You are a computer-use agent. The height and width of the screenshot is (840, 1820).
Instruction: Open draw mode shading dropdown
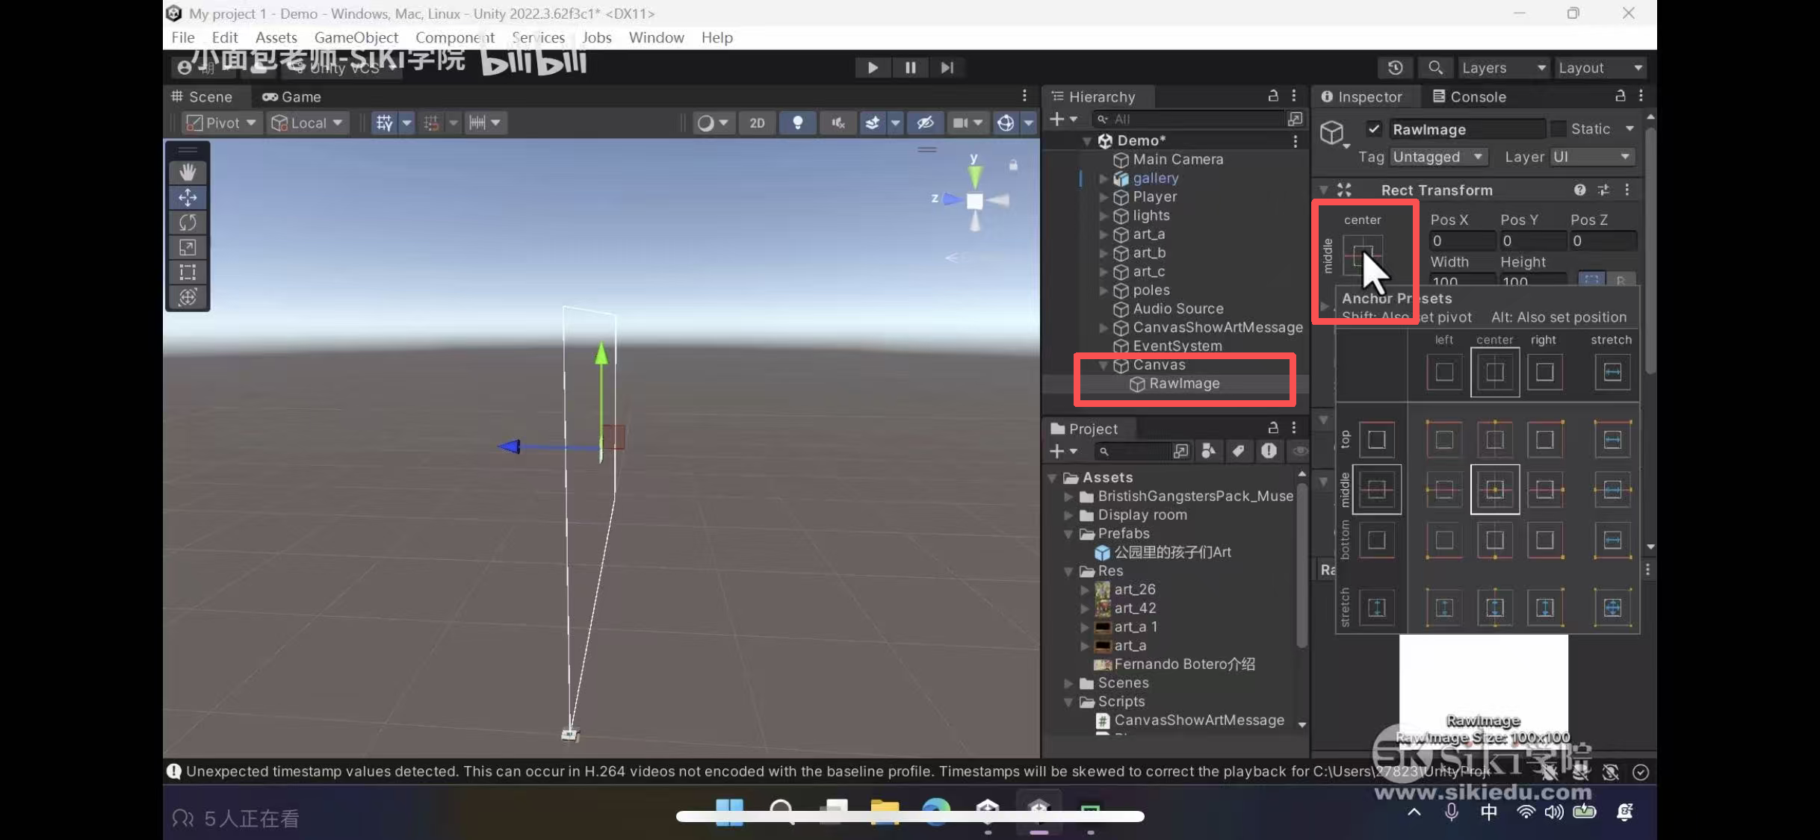[712, 122]
